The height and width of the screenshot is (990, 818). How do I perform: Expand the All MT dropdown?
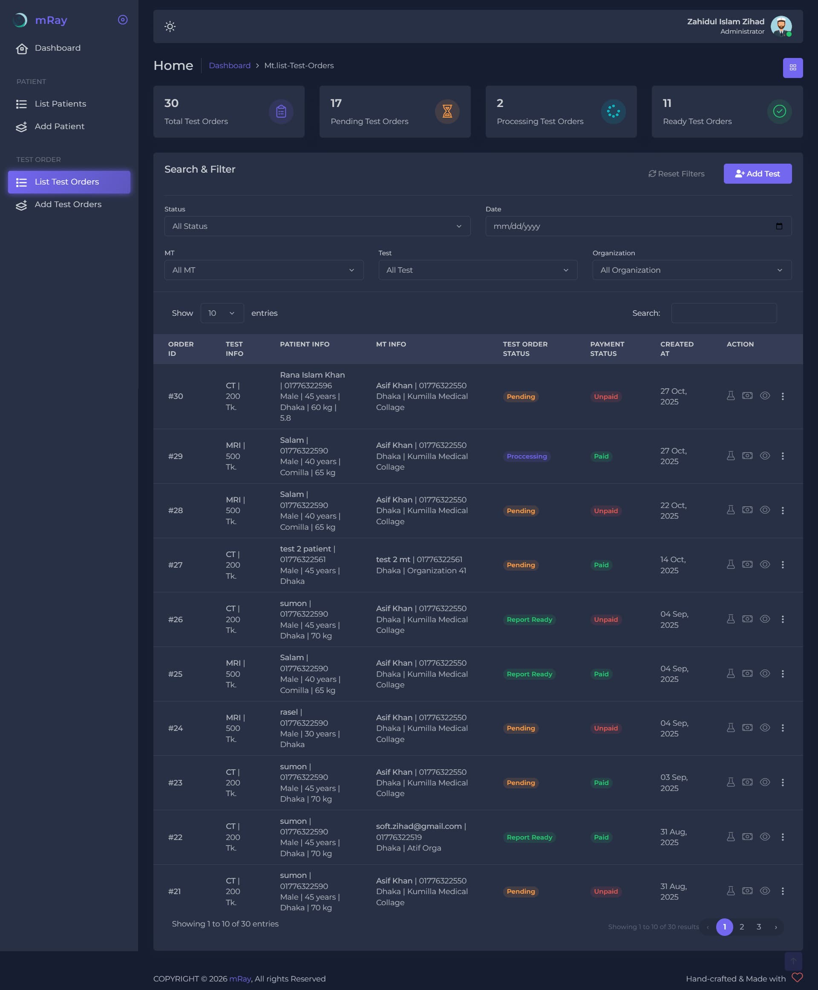pos(263,270)
